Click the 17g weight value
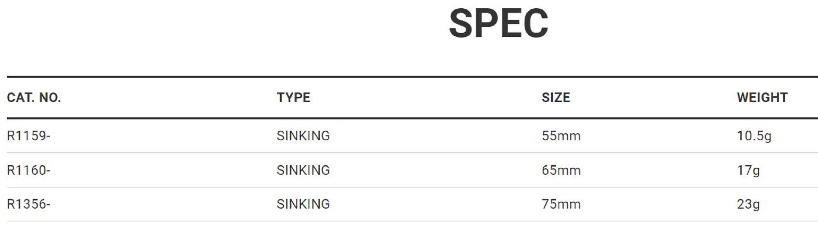The image size is (818, 229). [x=748, y=170]
